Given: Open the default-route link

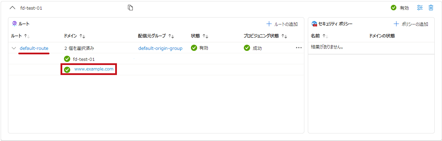Looking at the screenshot, I should click(x=34, y=48).
